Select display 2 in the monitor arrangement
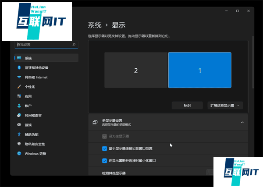The width and height of the screenshot is (263, 187). click(x=136, y=71)
